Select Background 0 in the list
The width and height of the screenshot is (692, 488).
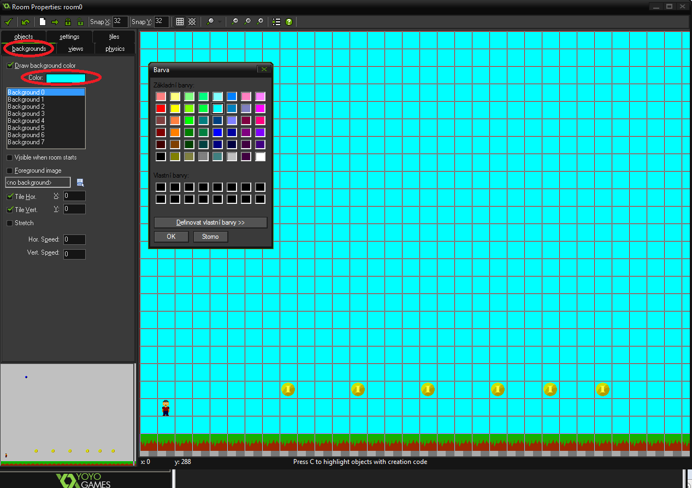46,92
